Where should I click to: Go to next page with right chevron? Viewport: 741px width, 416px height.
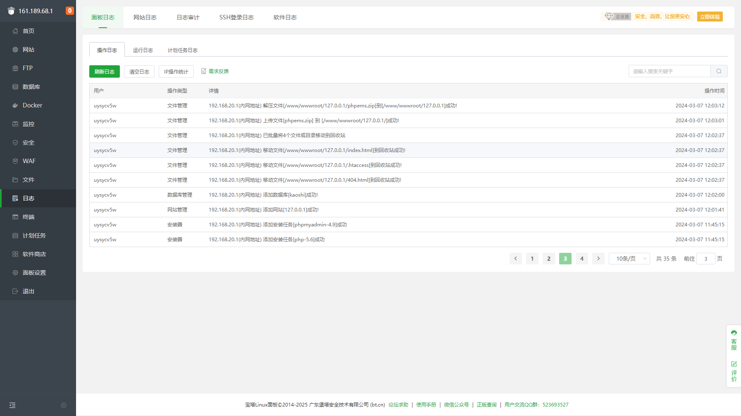(x=598, y=259)
